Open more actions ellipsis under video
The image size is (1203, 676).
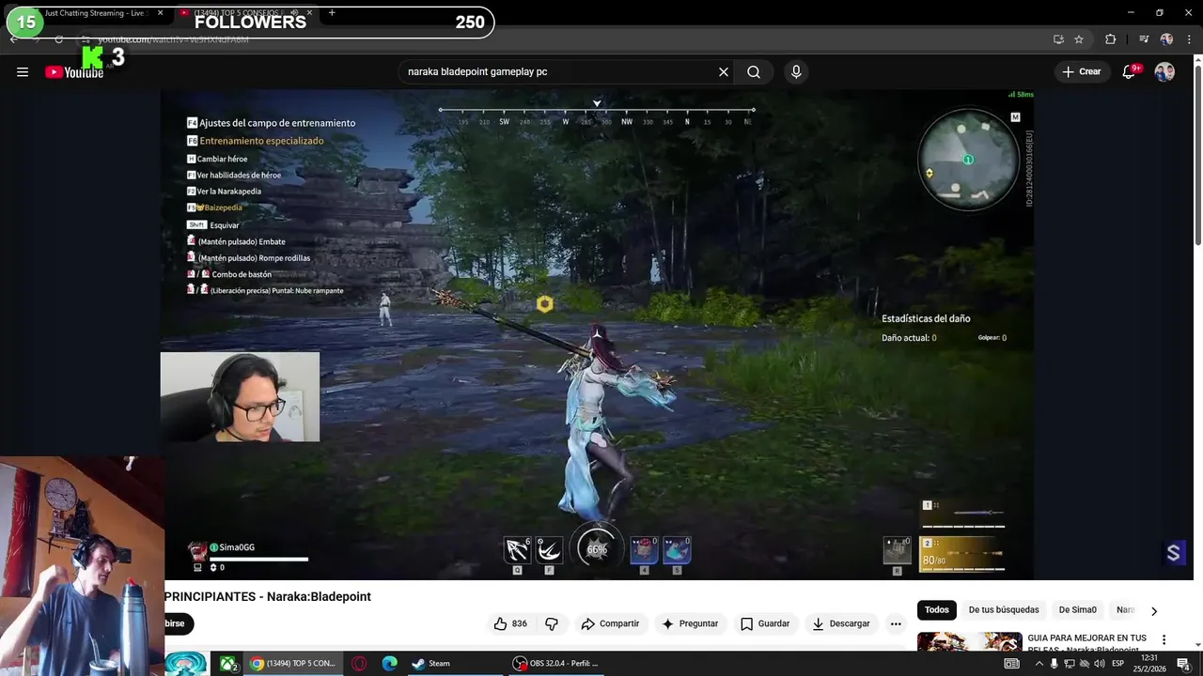[896, 623]
